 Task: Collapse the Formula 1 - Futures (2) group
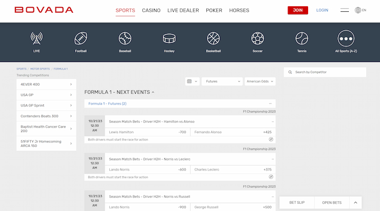point(270,103)
